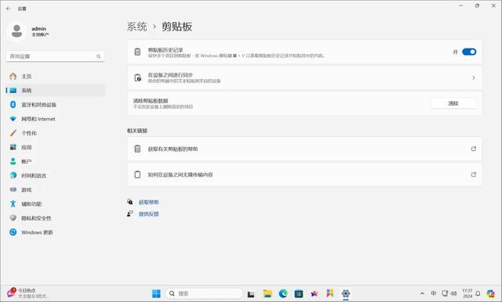Screen dimensions: 502x302
Task: Go back using the arrow beside 设置
Action: click(9, 9)
